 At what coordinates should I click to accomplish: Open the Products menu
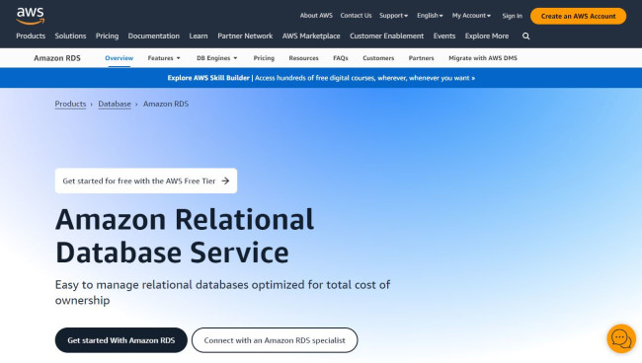(x=31, y=36)
